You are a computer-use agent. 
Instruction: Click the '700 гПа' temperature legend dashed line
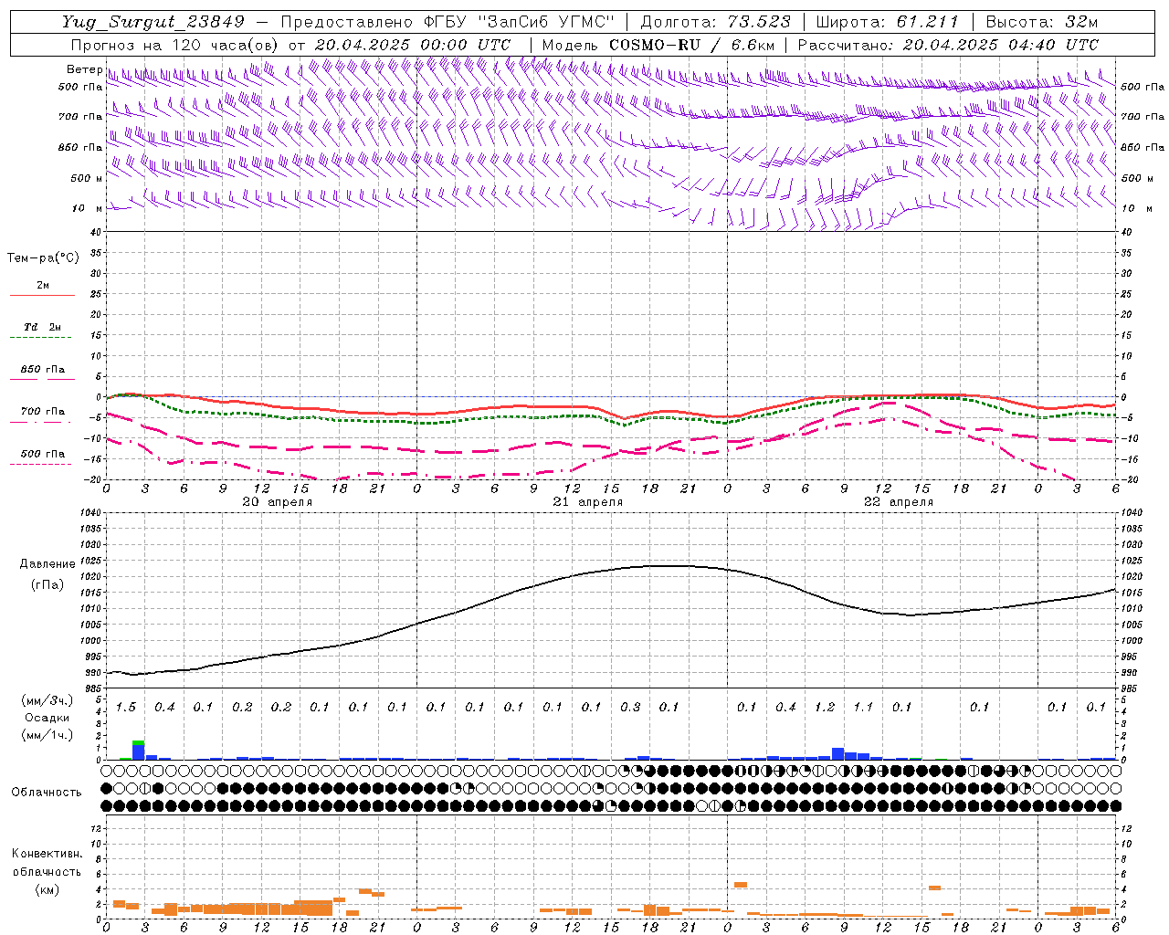[x=42, y=422]
